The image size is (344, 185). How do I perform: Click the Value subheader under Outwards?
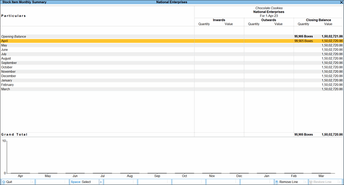tap(278, 24)
